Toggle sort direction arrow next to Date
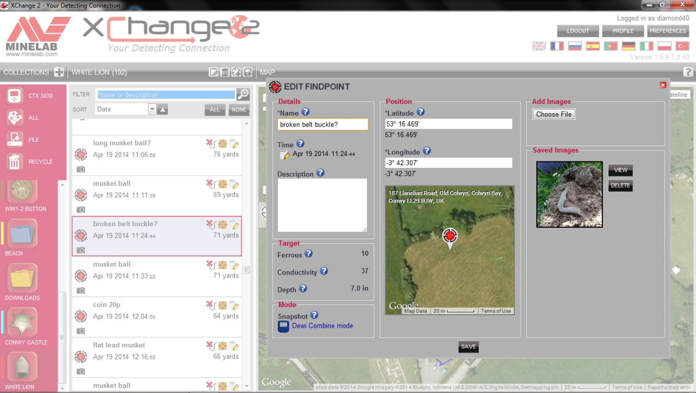 [x=163, y=110]
